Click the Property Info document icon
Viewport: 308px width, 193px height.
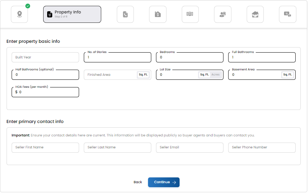(50, 15)
